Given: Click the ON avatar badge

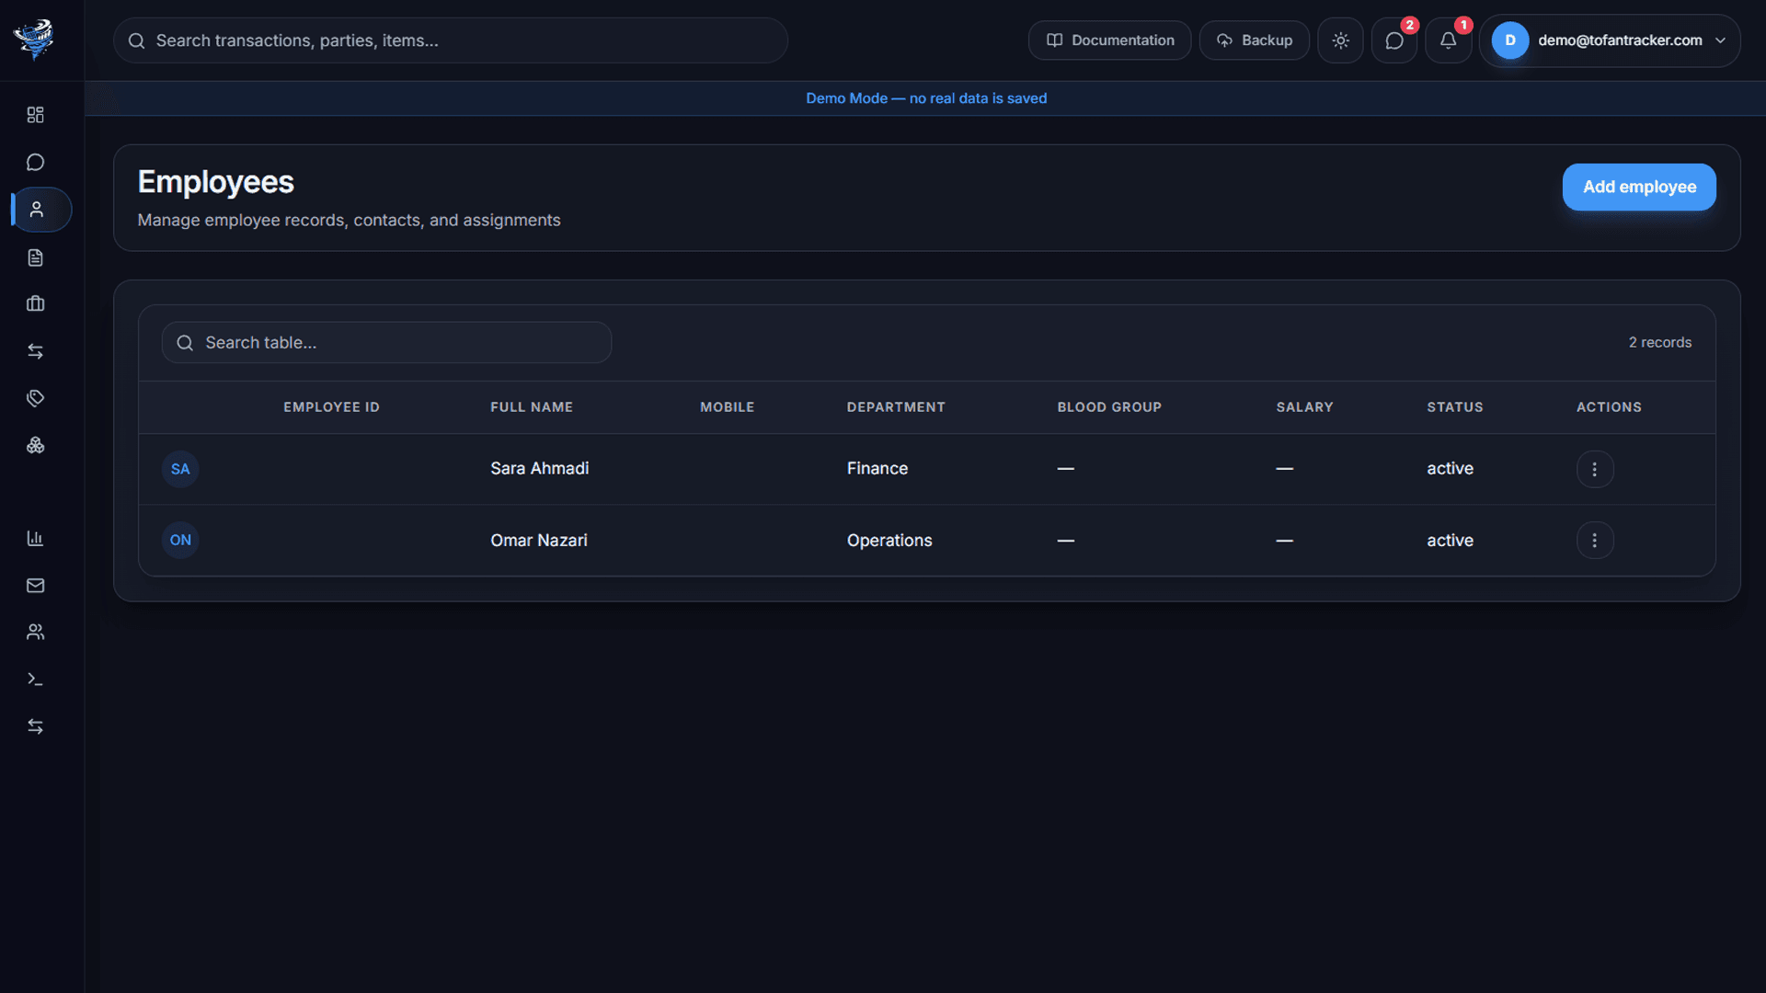Looking at the screenshot, I should point(180,541).
